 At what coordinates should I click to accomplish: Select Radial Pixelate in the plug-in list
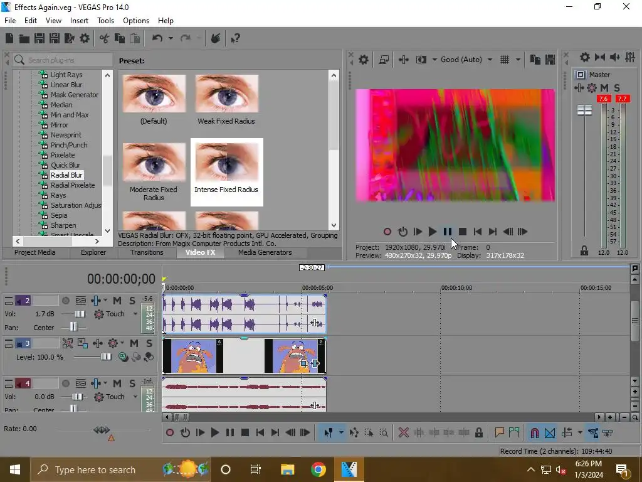73,185
